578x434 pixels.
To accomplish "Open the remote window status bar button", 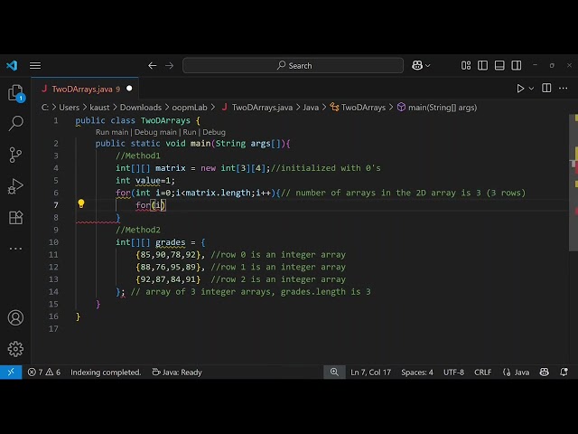I will click(x=11, y=372).
